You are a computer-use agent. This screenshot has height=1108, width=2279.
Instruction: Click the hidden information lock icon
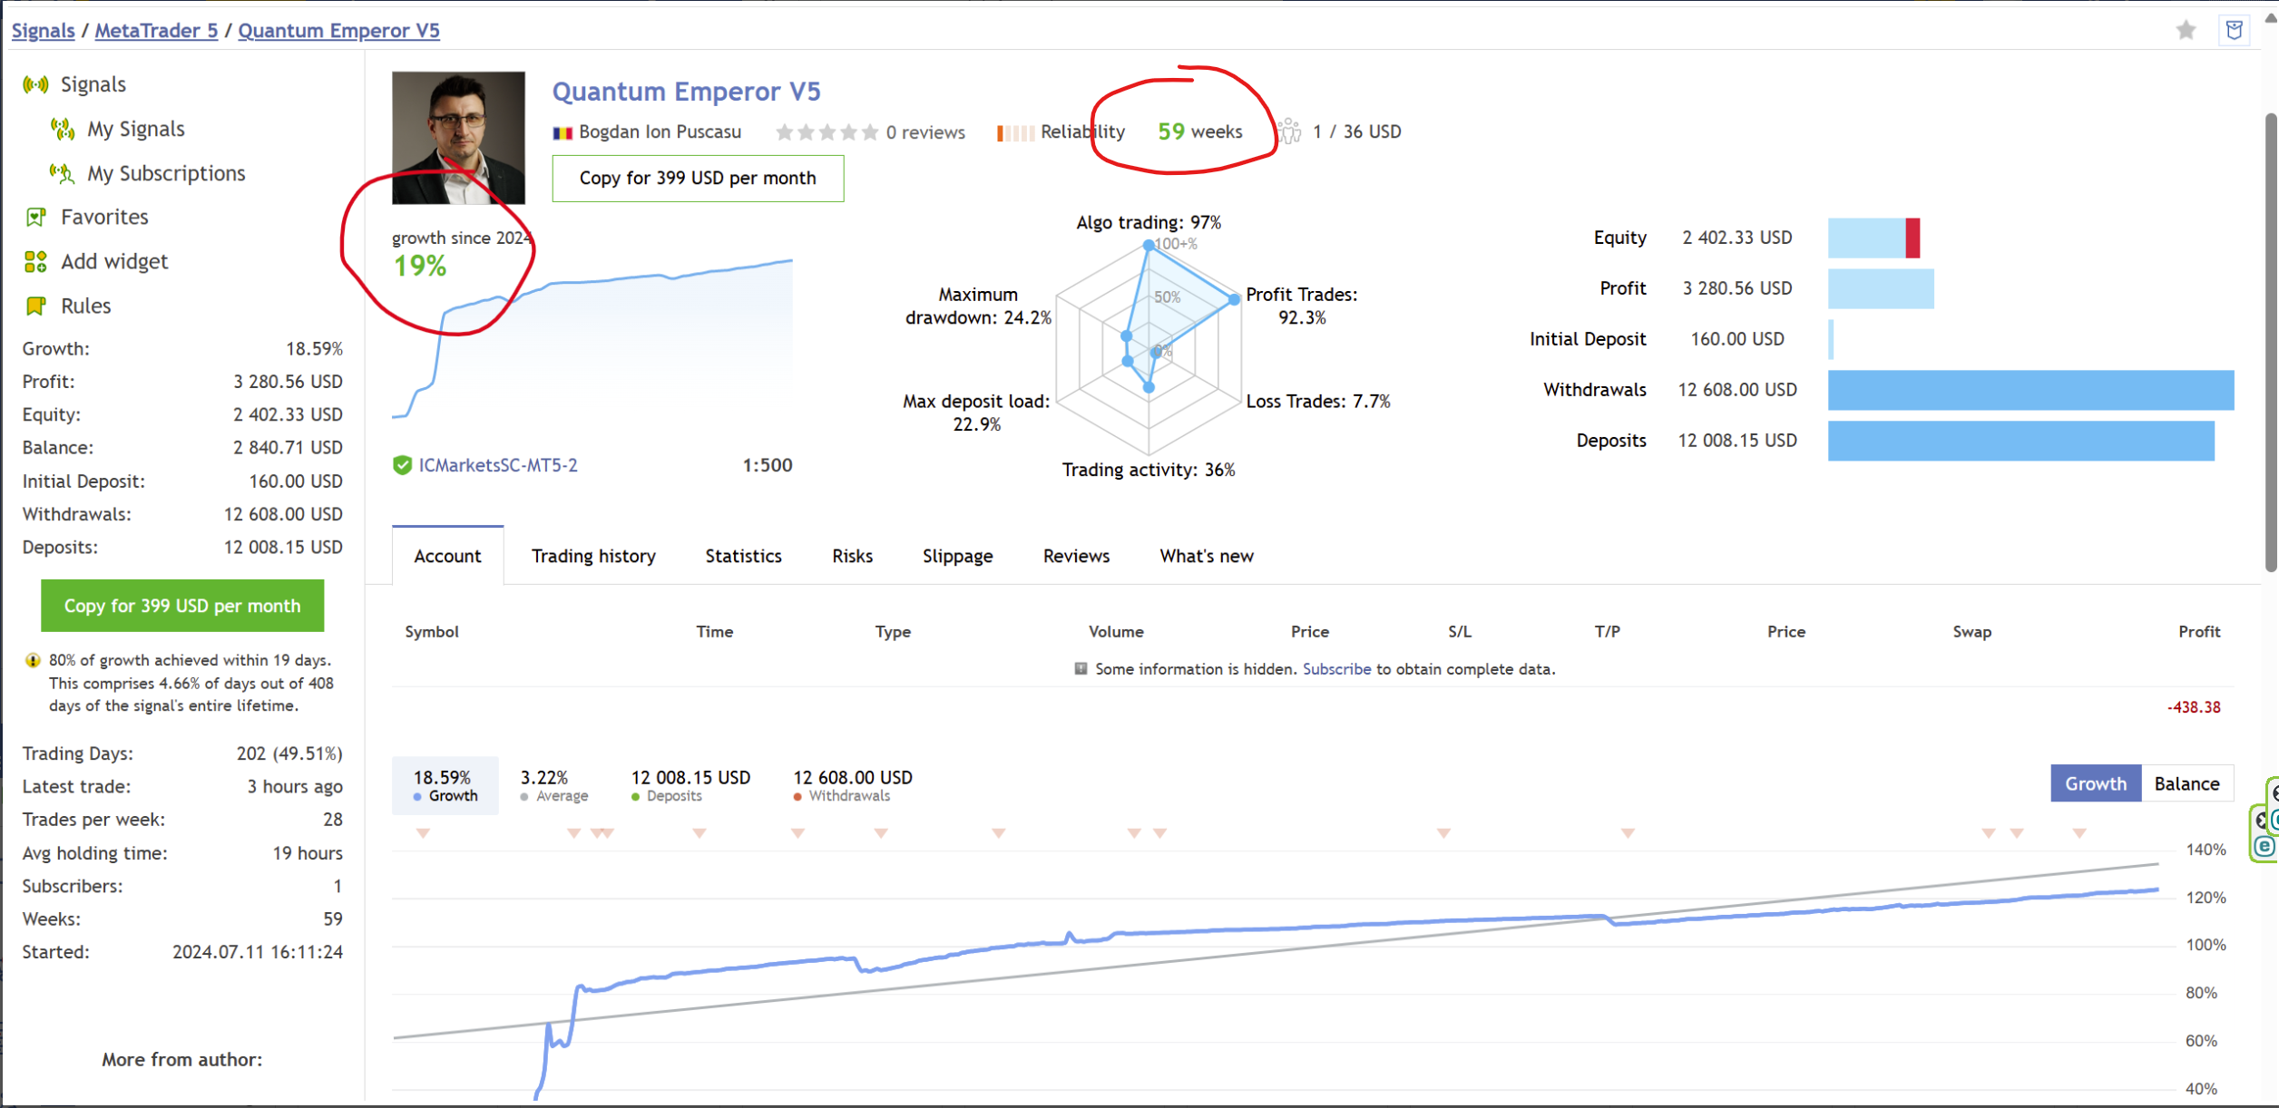(1081, 669)
